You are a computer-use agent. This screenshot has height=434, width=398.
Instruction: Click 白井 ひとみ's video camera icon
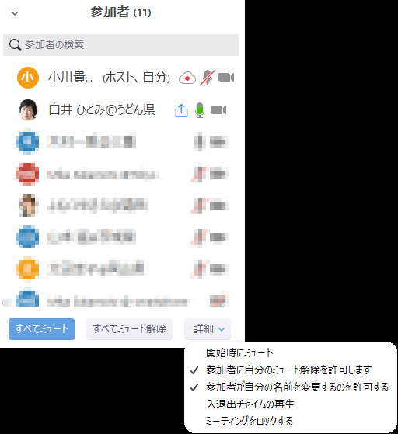pyautogui.click(x=218, y=110)
